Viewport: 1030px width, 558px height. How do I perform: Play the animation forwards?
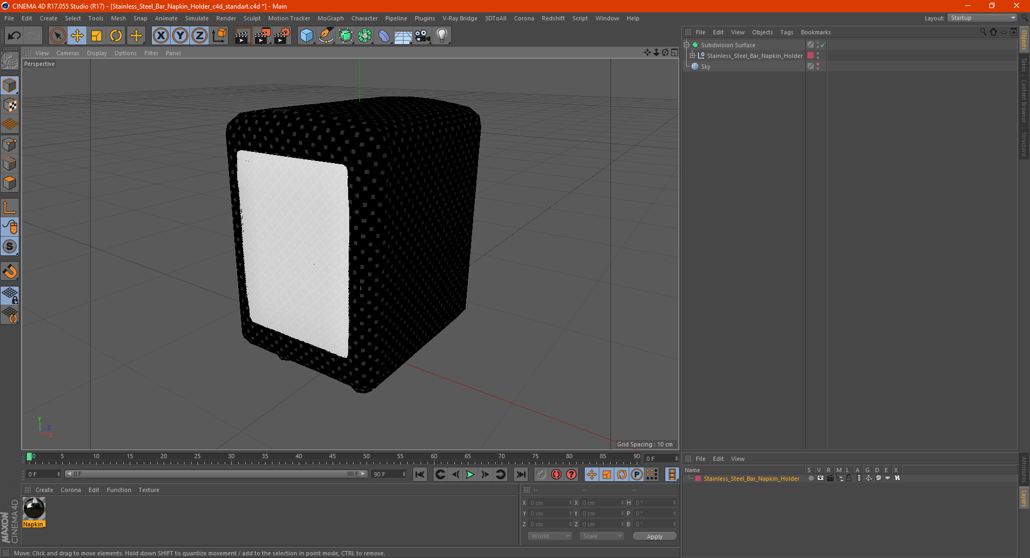tap(470, 474)
